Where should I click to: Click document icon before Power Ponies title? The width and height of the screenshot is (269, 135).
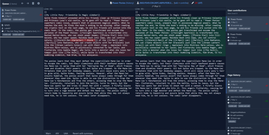[111, 3]
